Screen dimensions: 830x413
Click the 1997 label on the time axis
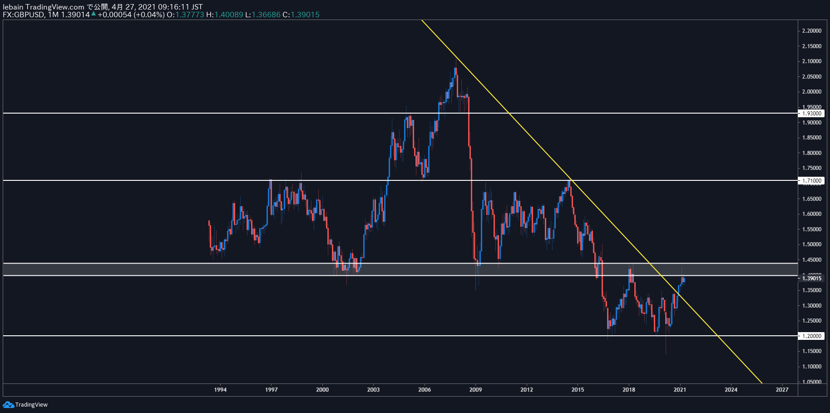pyautogui.click(x=271, y=389)
